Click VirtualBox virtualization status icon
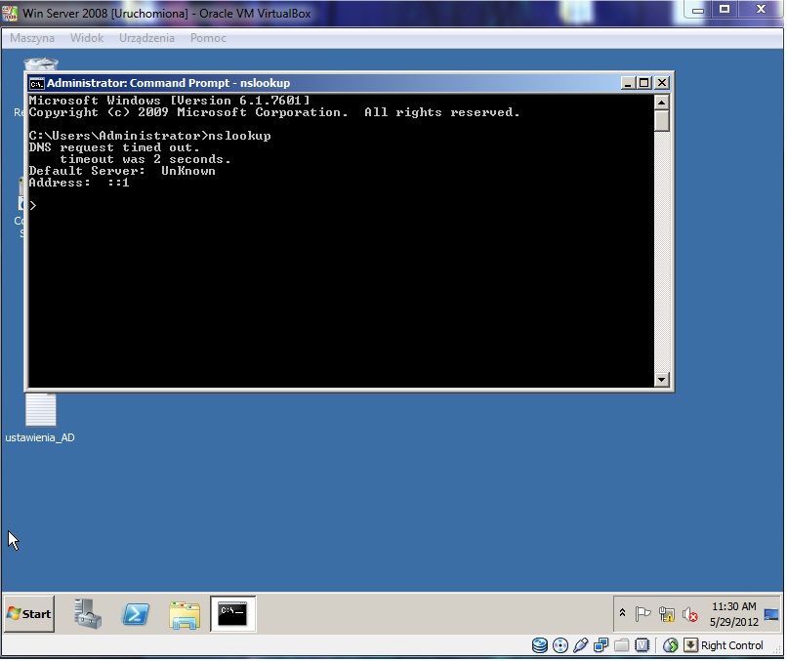Image resolution: width=787 pixels, height=661 pixels. 642,645
